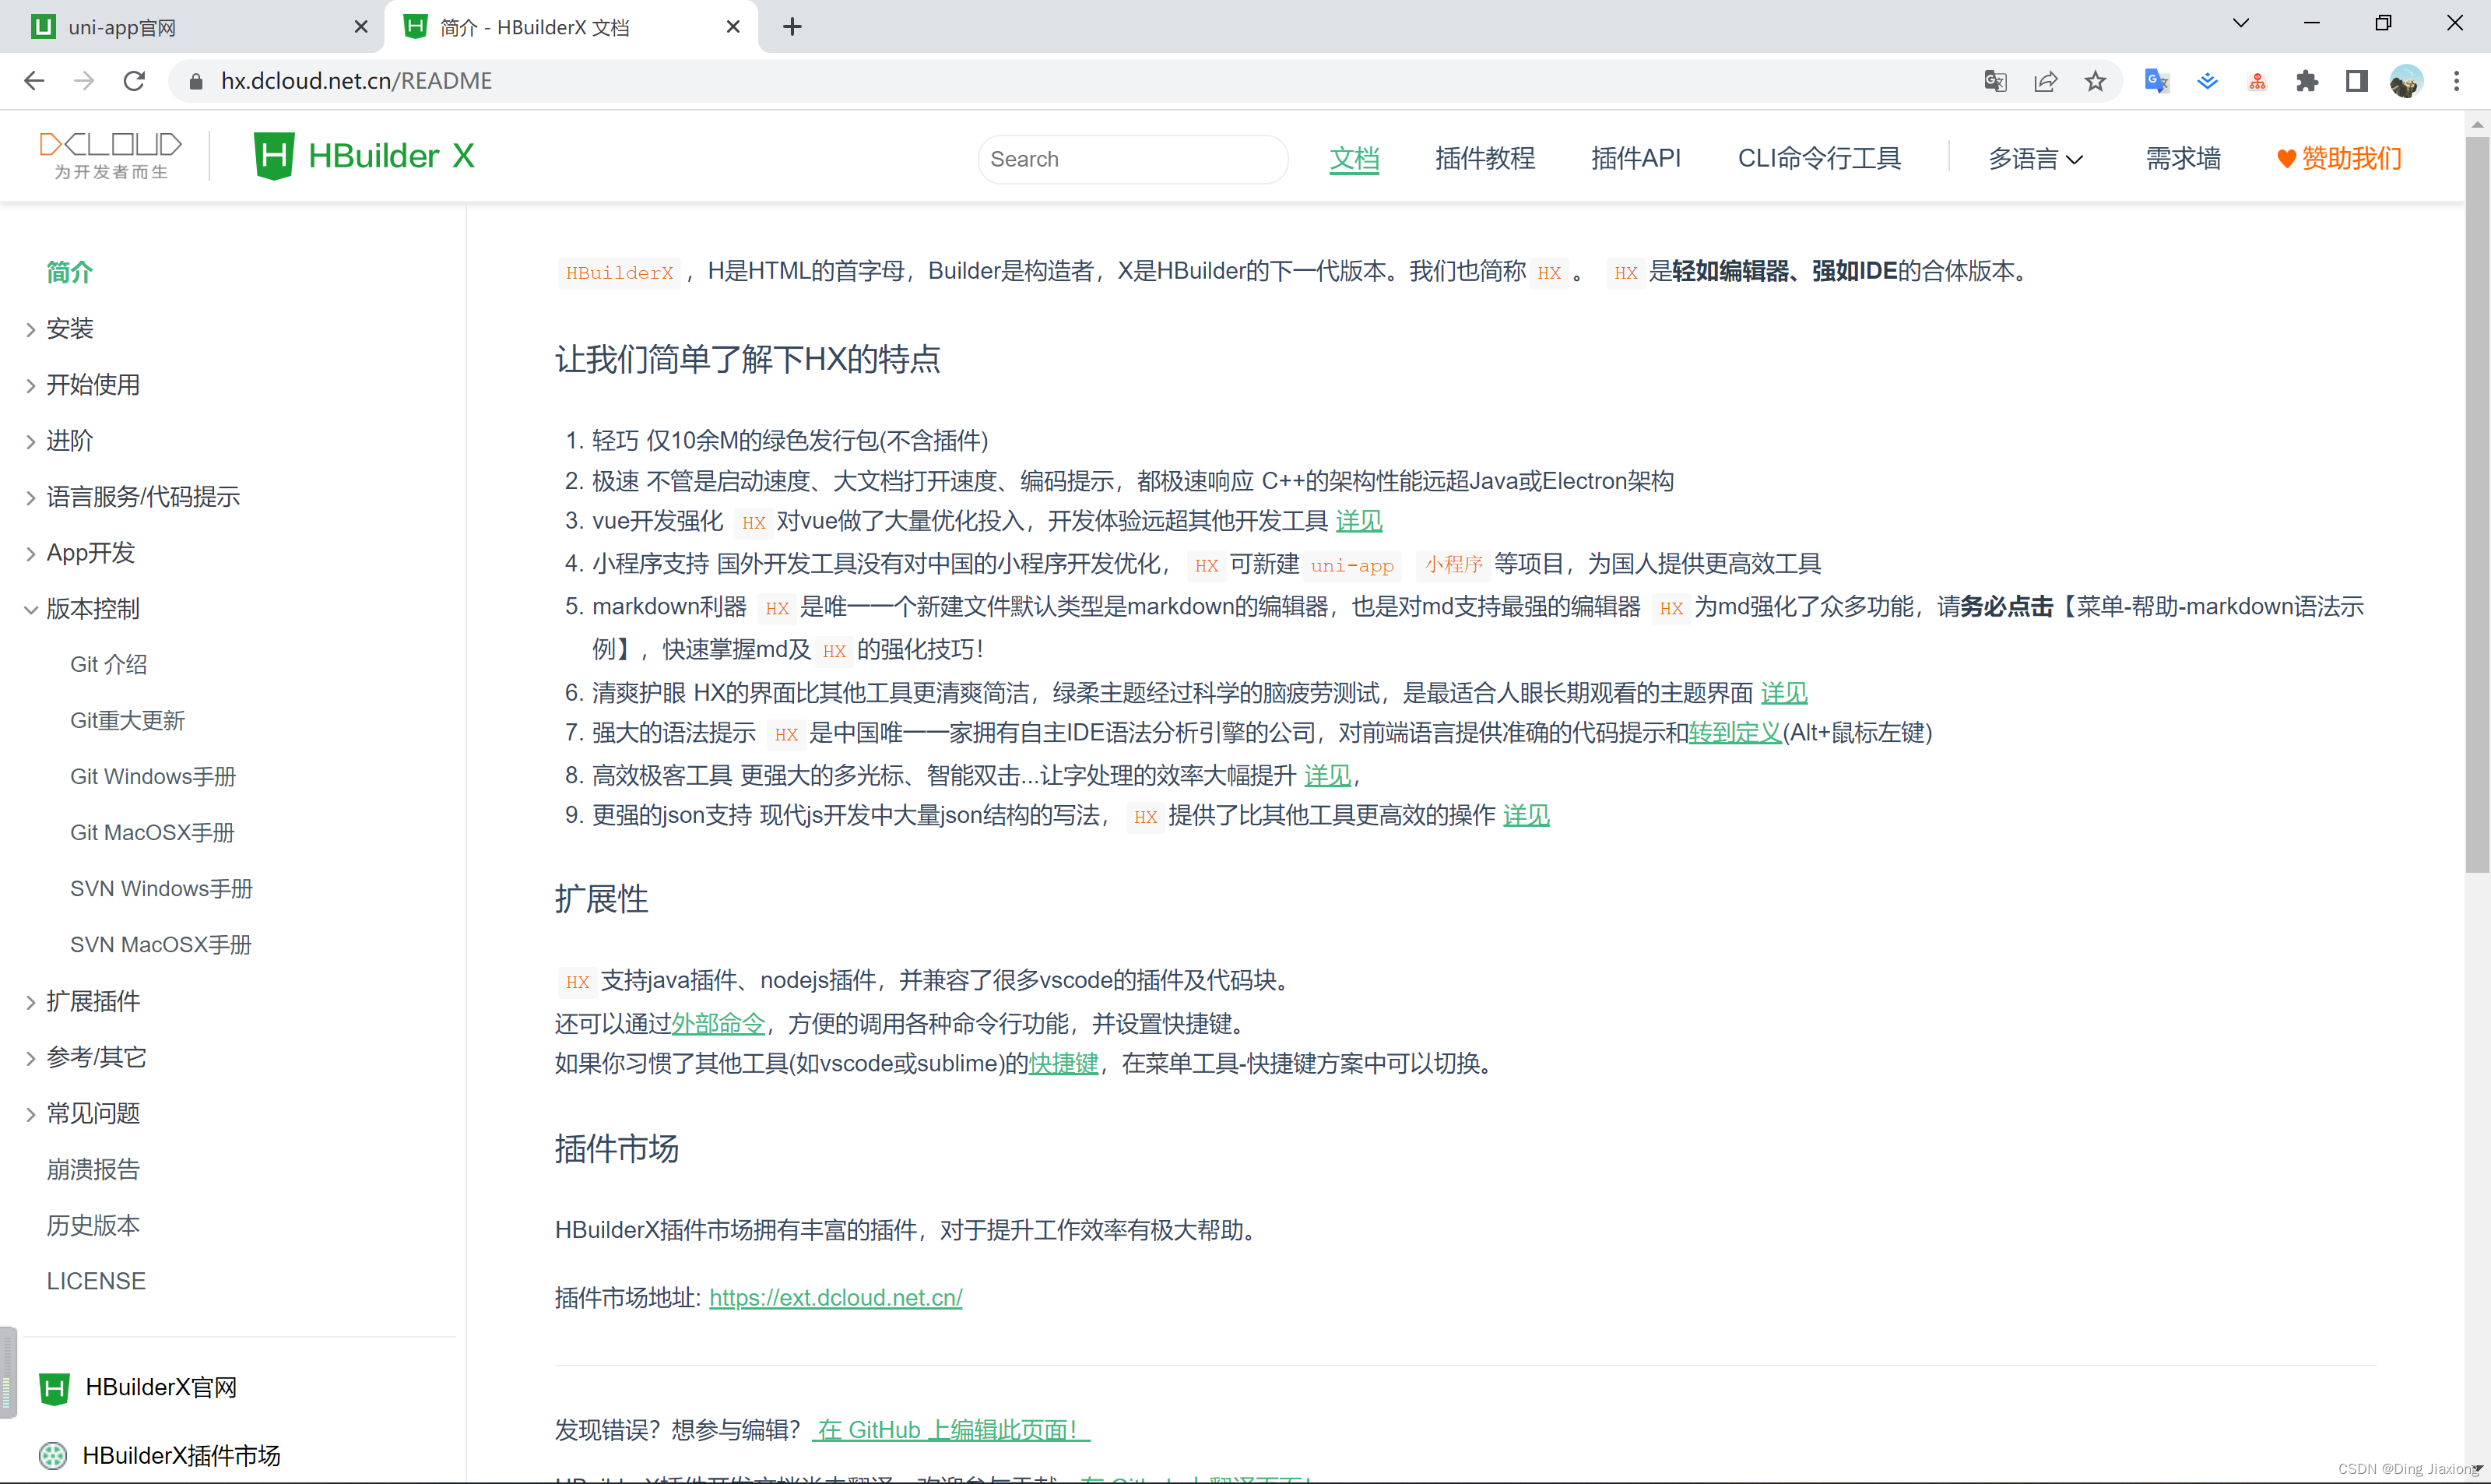Click the browser extensions puzzle icon
This screenshot has height=1484, width=2491.
pos(2307,81)
